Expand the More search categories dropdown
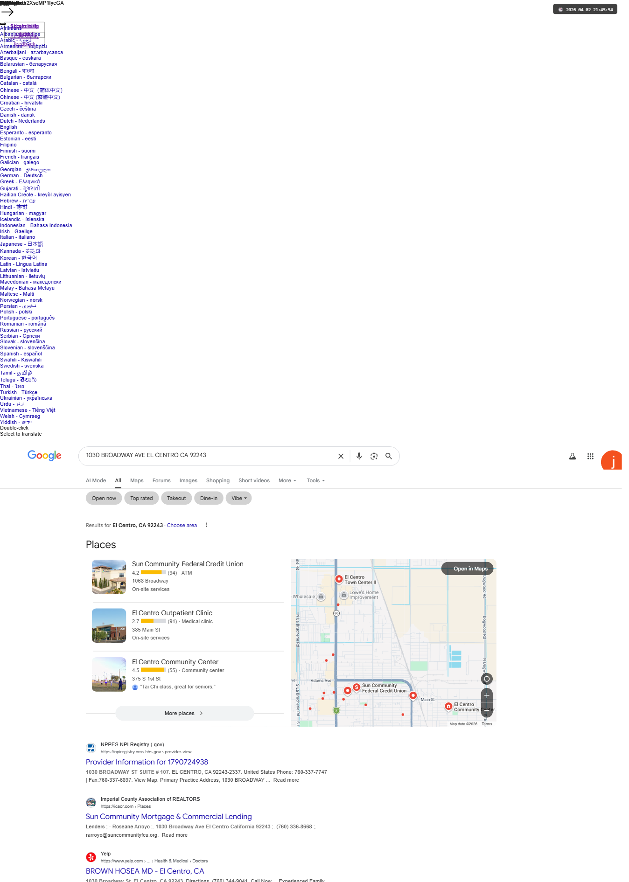The image size is (629, 882). (287, 480)
